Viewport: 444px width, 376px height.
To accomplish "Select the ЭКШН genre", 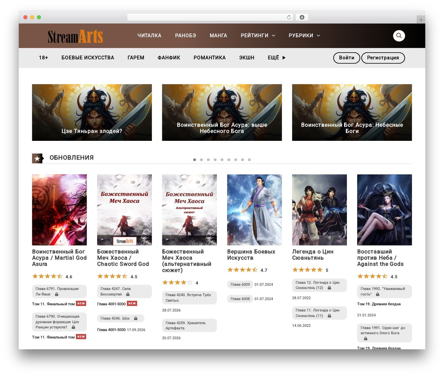I will (x=247, y=58).
